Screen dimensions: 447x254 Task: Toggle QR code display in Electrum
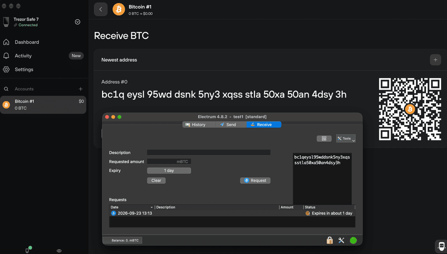(324, 139)
